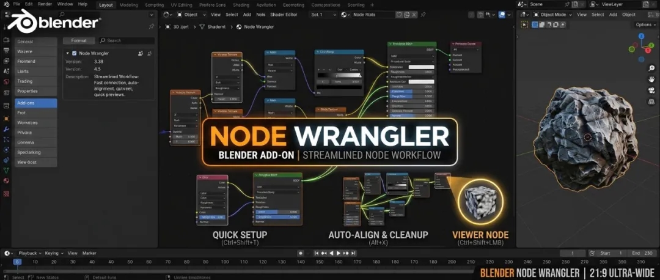The image size is (660, 280).
Task: Play the animation forward
Action: click(338, 254)
